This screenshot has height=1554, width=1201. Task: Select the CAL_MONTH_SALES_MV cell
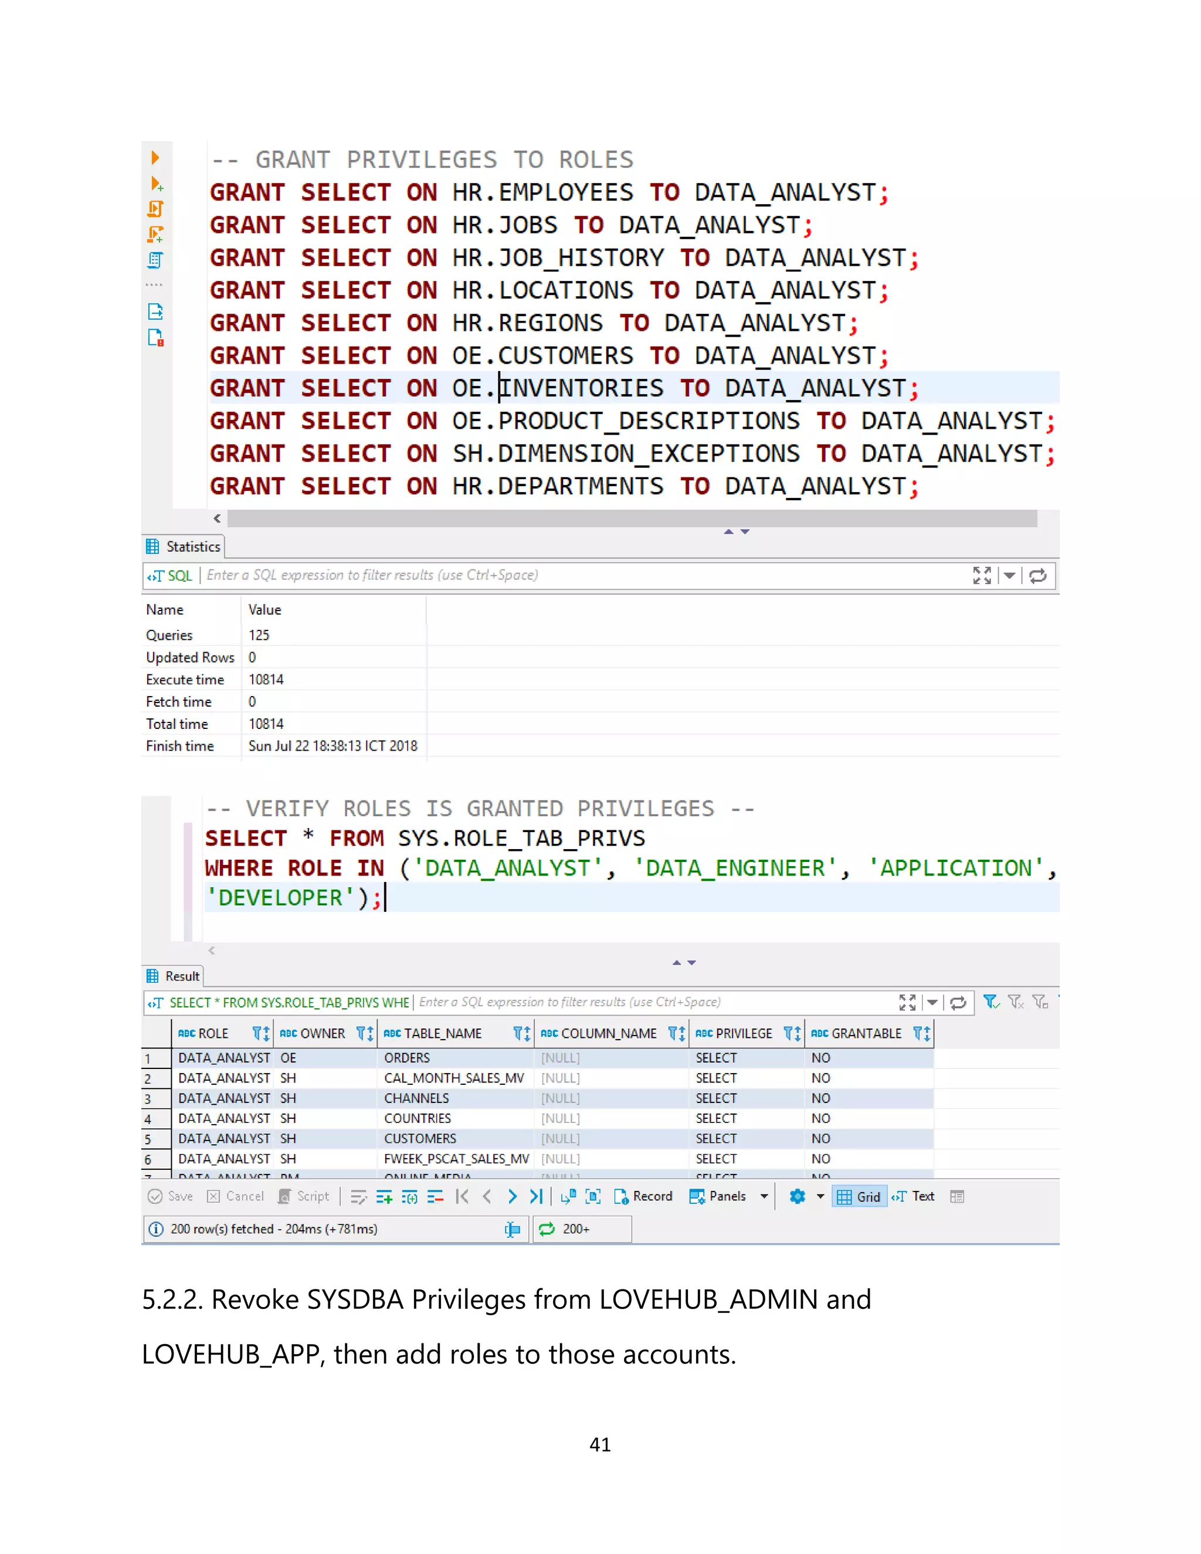pos(454,1078)
